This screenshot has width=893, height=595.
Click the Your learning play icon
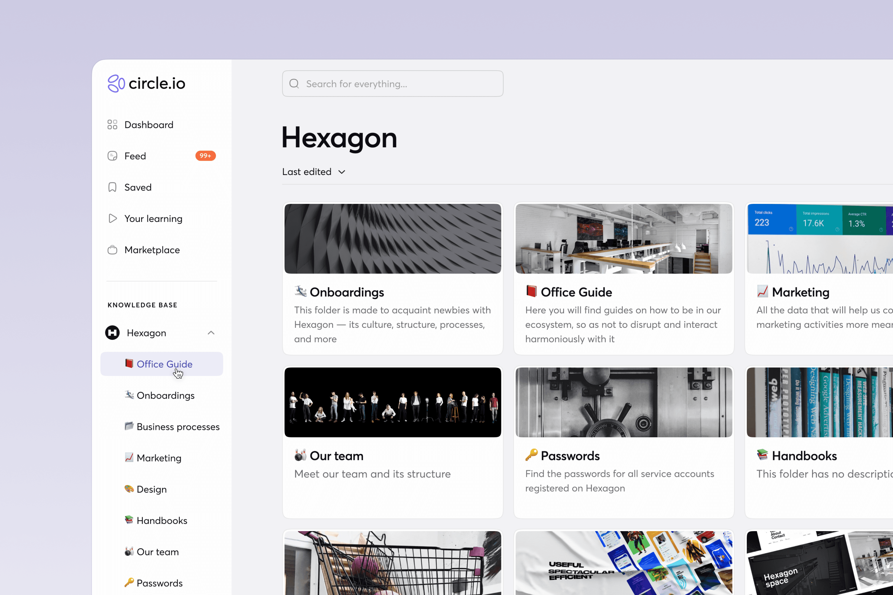(112, 218)
